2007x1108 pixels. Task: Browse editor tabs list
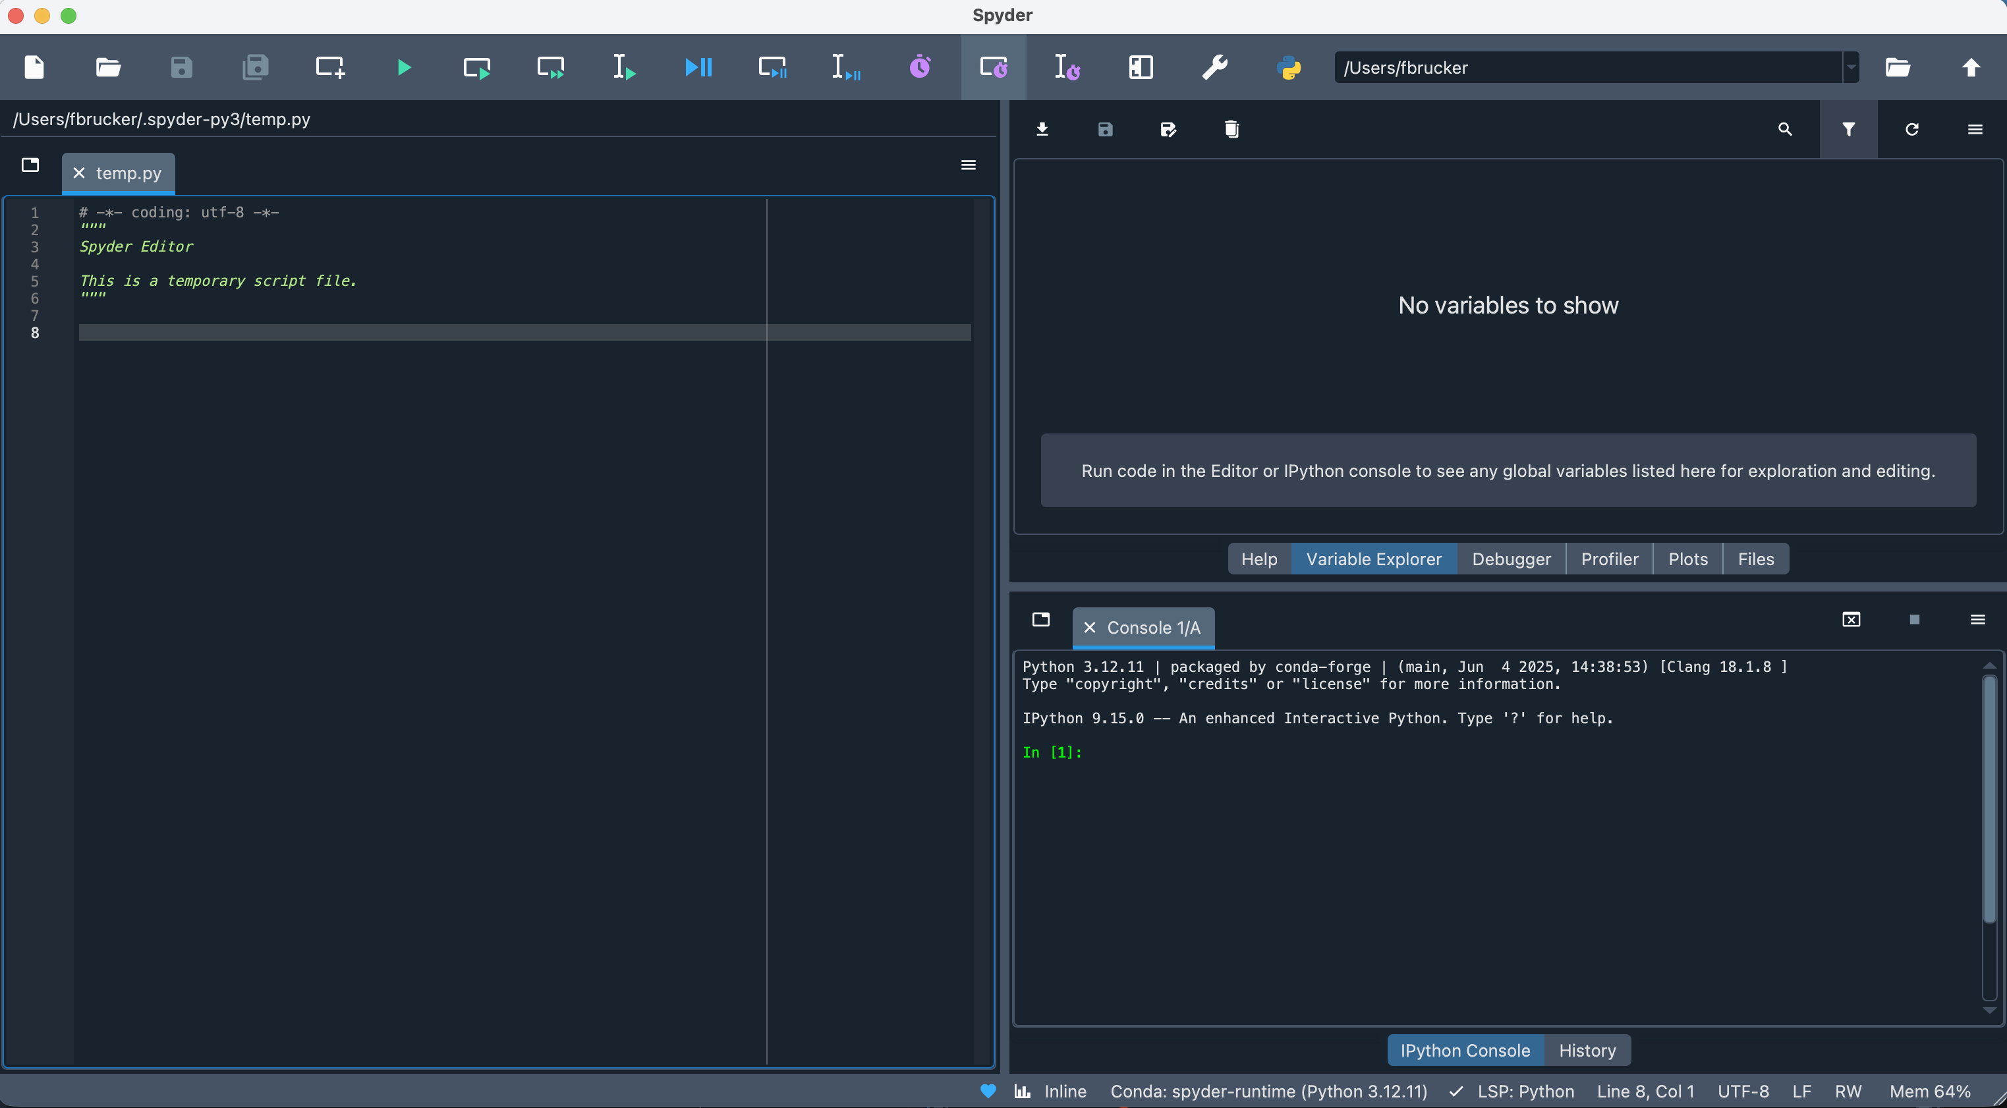click(30, 165)
